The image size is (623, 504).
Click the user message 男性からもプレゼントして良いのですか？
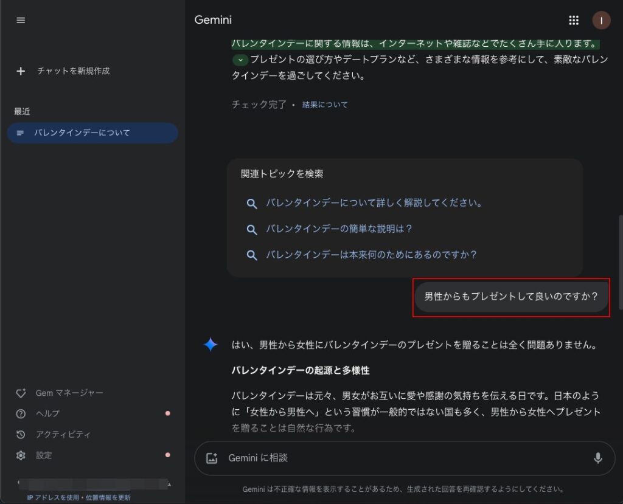(x=511, y=297)
